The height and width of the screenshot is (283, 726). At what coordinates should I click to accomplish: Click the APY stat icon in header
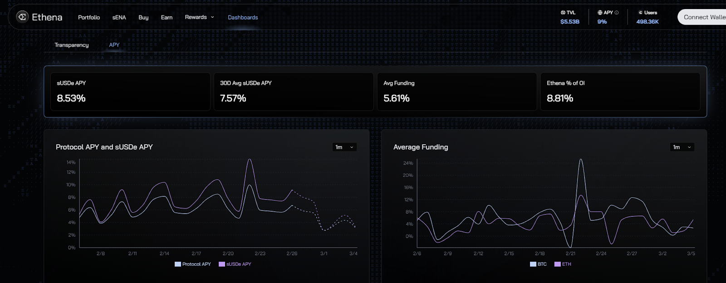coord(600,13)
